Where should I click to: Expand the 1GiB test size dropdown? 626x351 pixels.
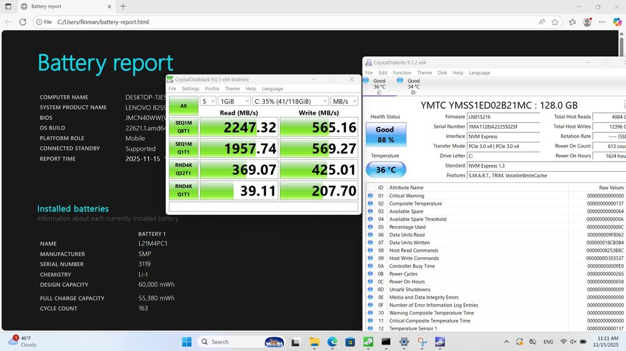tap(234, 101)
